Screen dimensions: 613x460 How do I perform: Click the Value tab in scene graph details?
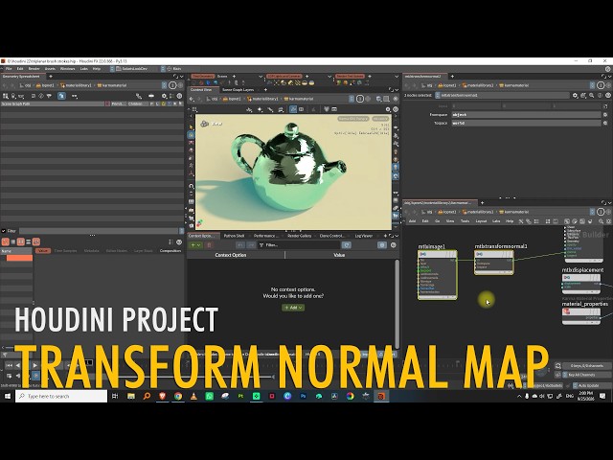click(x=43, y=251)
